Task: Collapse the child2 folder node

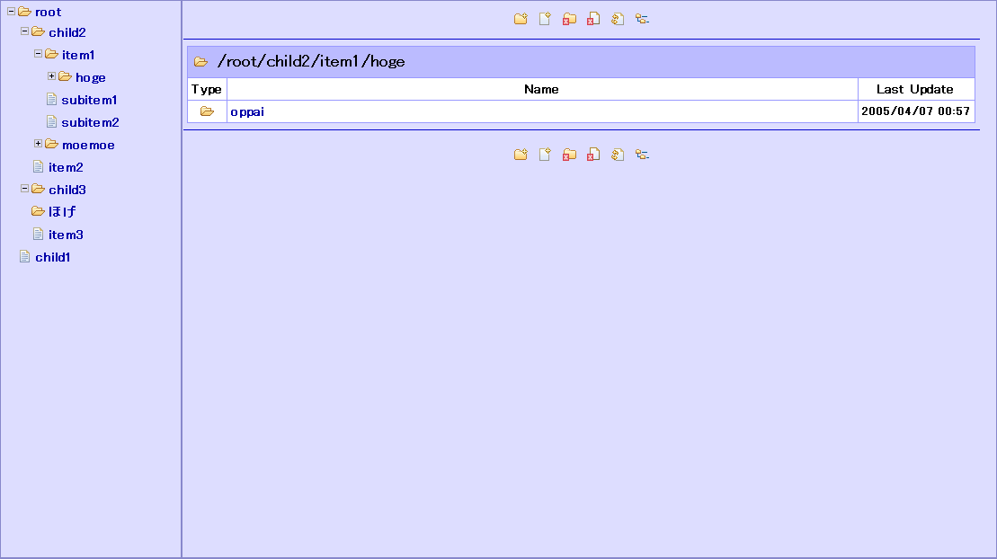Action: click(25, 31)
